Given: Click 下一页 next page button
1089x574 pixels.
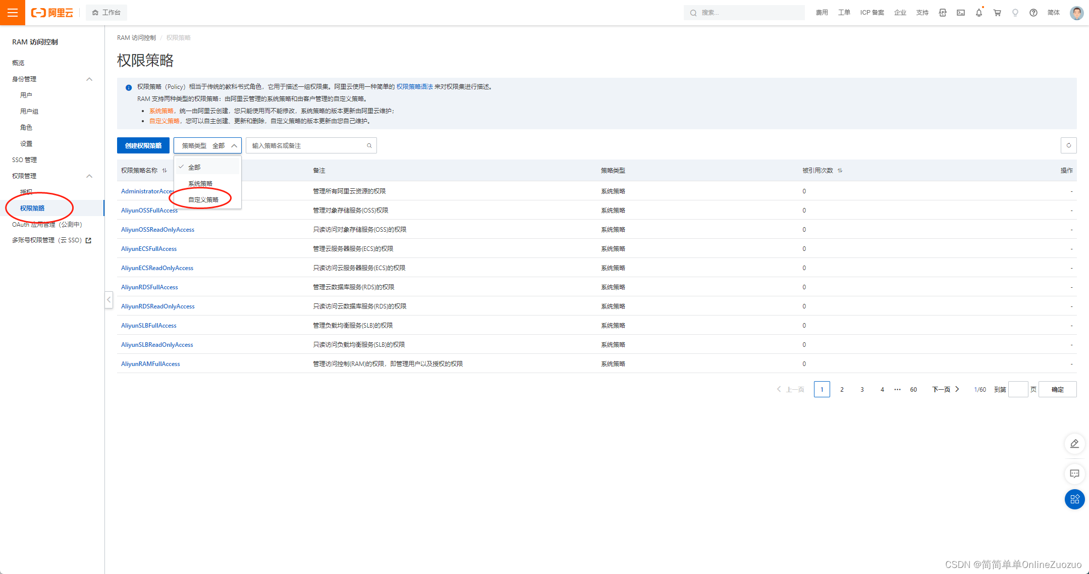Looking at the screenshot, I should 945,389.
